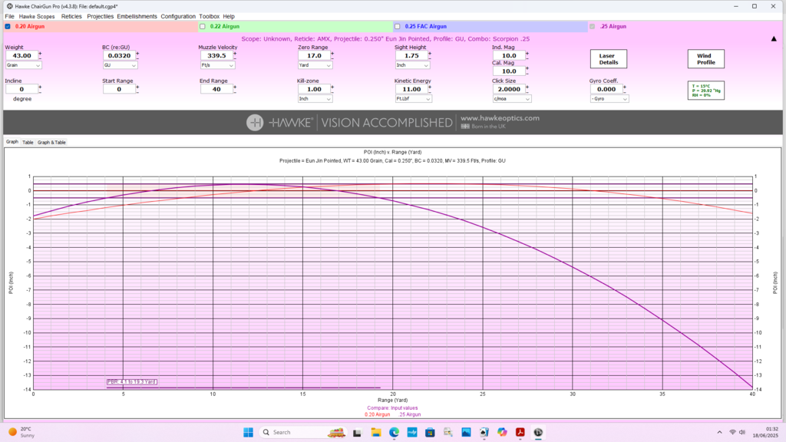Enable the 0.25 FAC Airgun checkbox

[398, 27]
